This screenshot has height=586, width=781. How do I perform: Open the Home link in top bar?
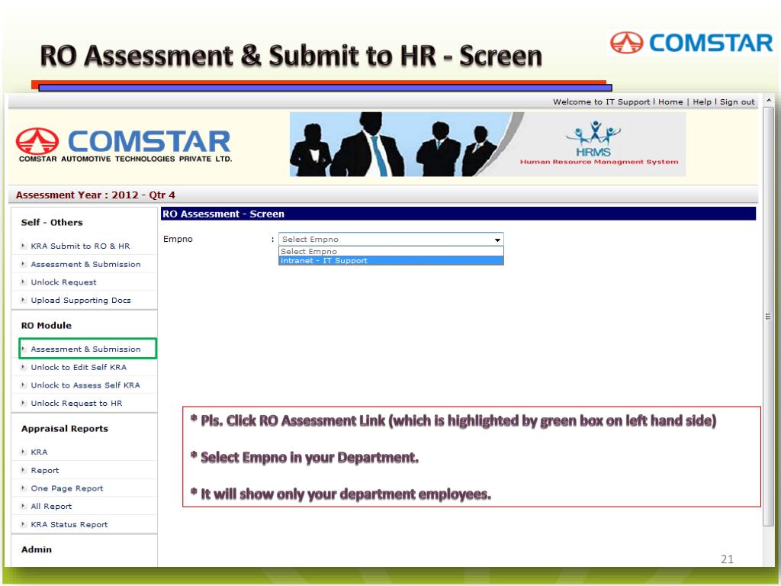click(x=670, y=101)
